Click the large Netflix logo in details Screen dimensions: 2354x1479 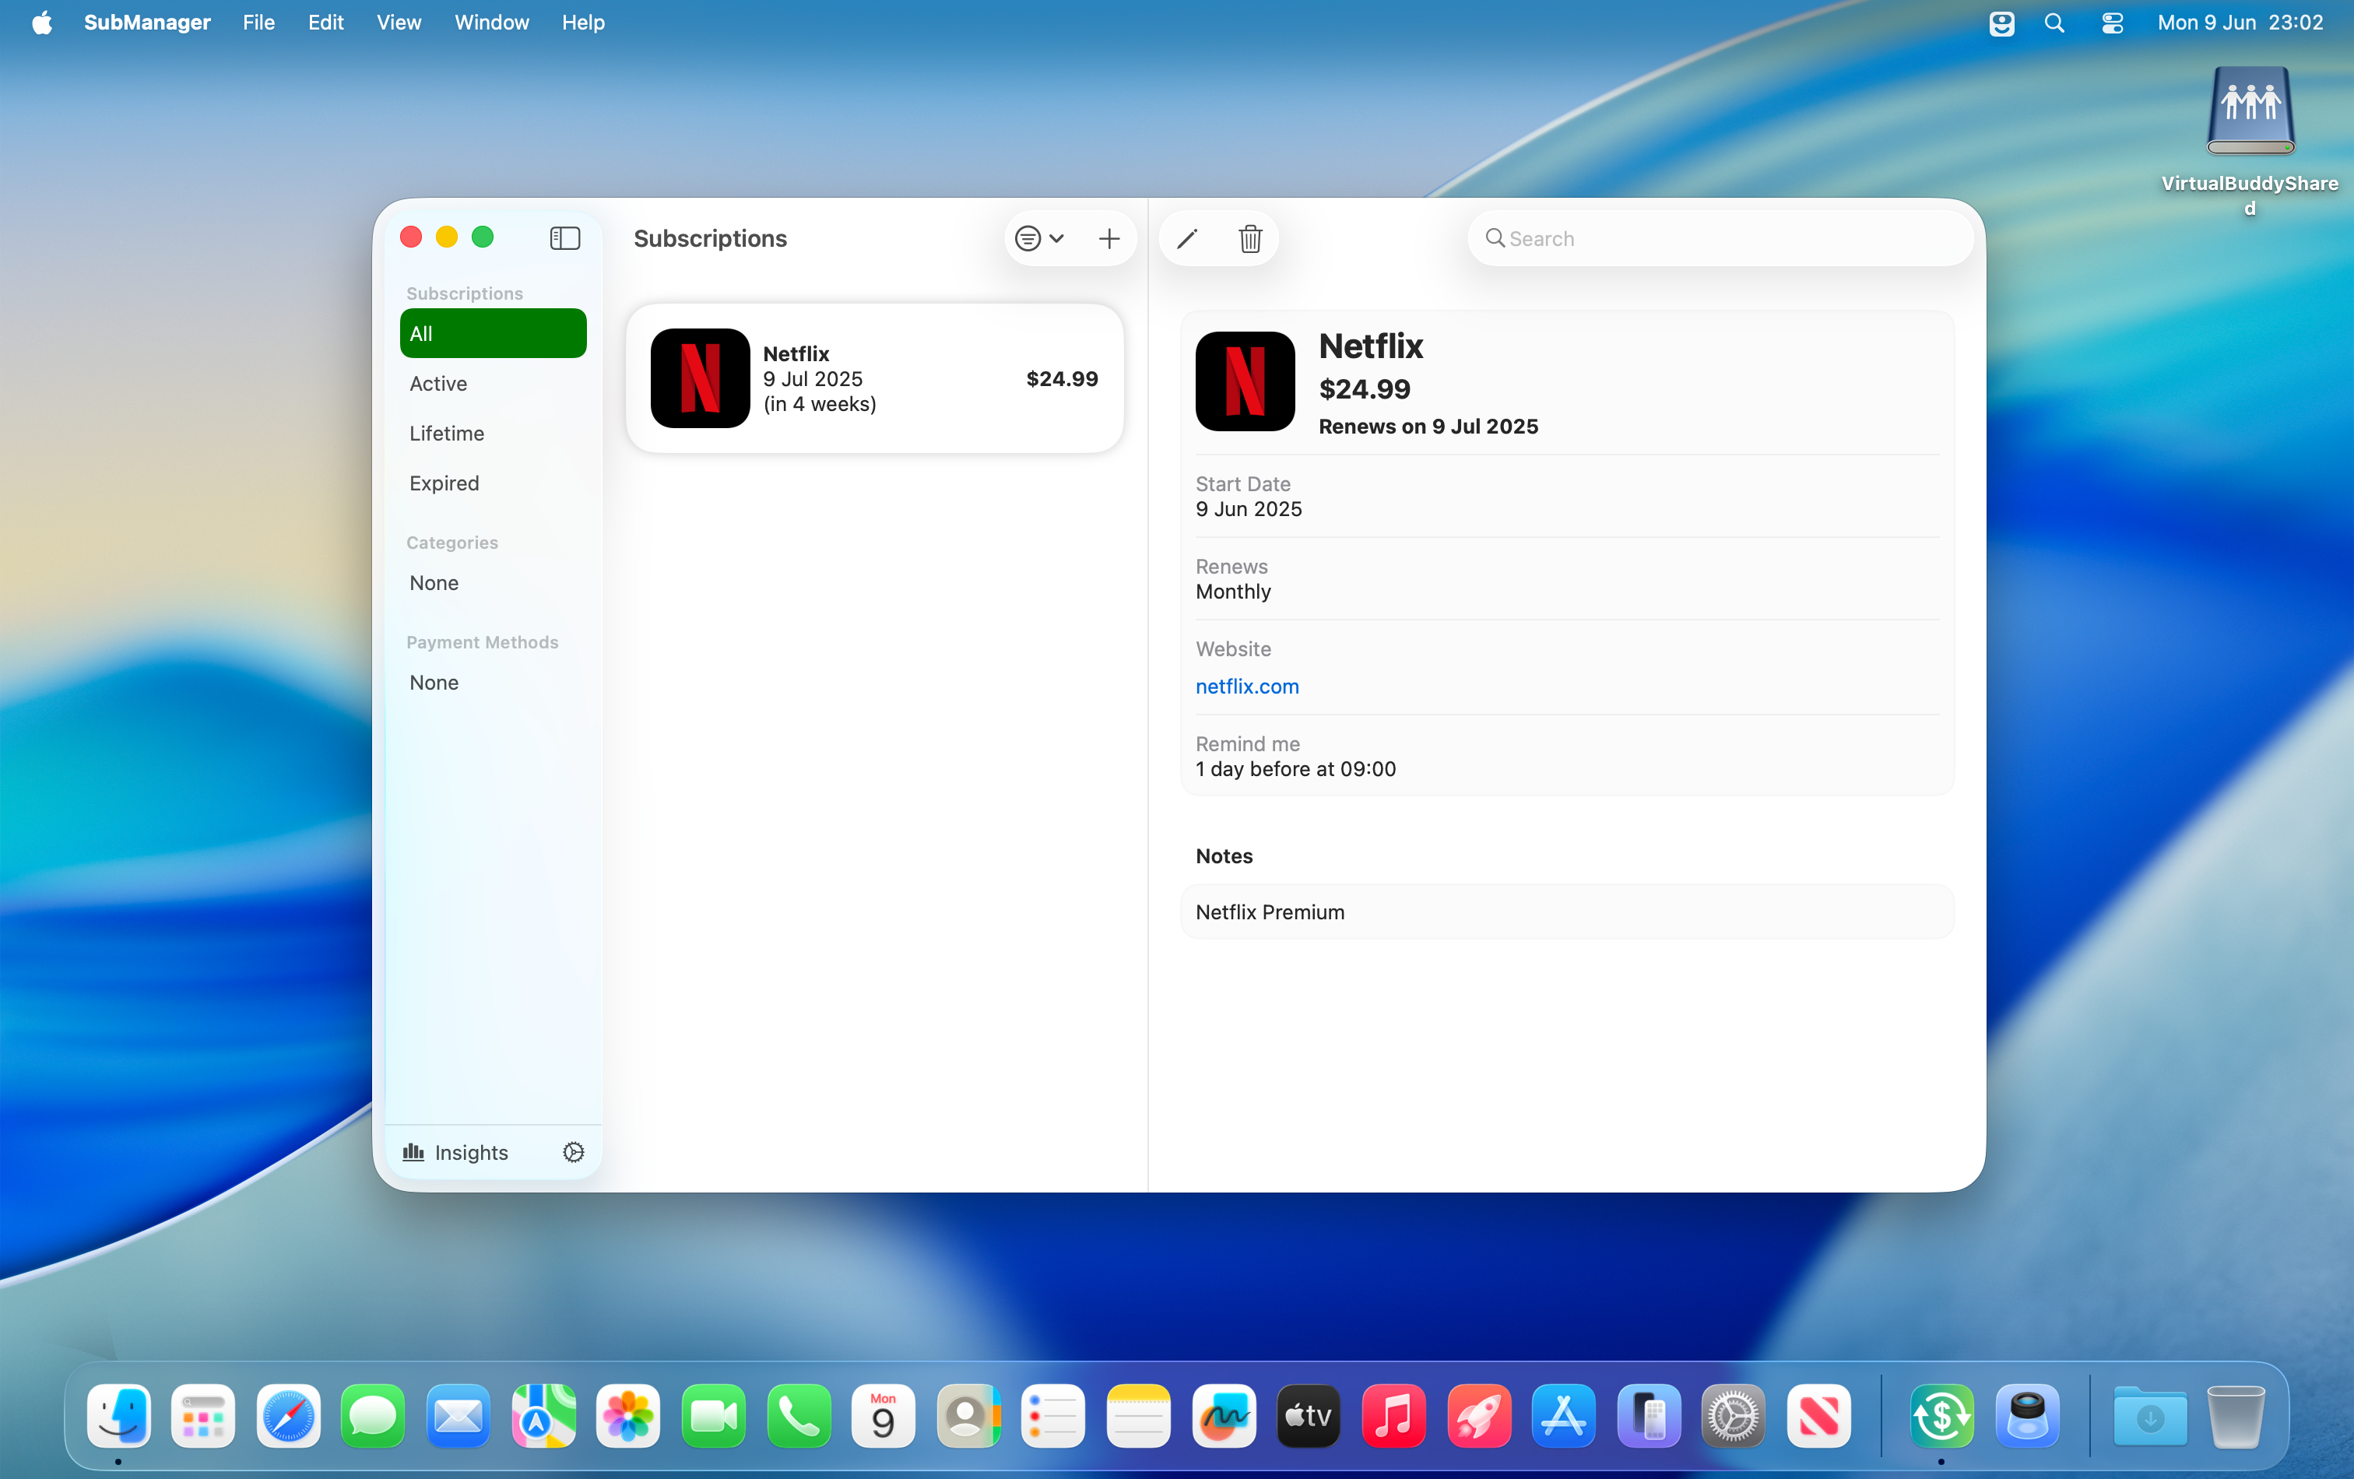tap(1245, 381)
